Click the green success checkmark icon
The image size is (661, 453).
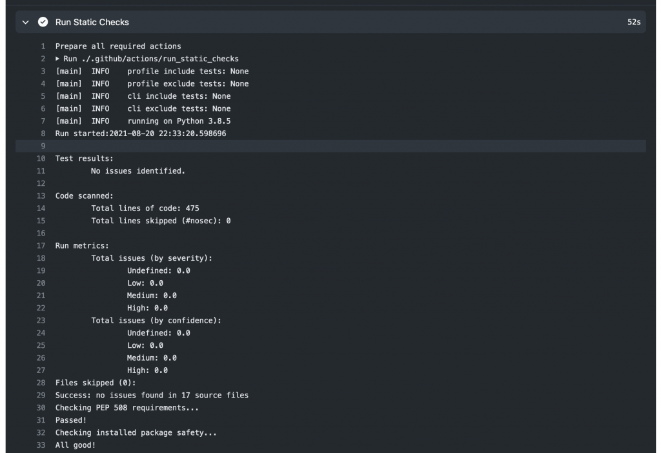click(x=43, y=21)
